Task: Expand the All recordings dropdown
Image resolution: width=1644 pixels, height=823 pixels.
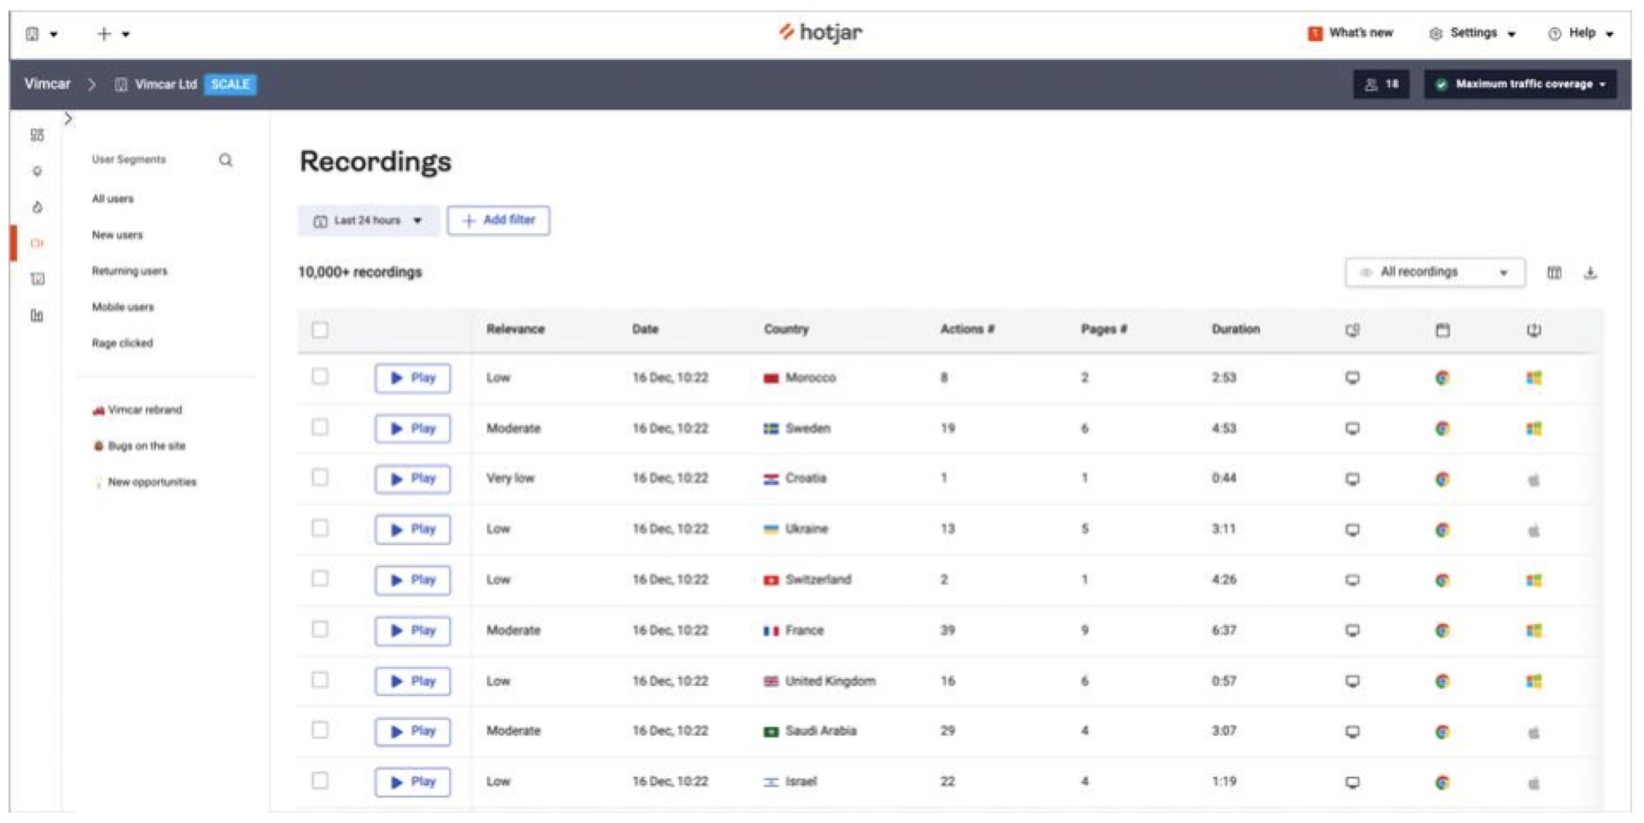Action: coord(1434,273)
